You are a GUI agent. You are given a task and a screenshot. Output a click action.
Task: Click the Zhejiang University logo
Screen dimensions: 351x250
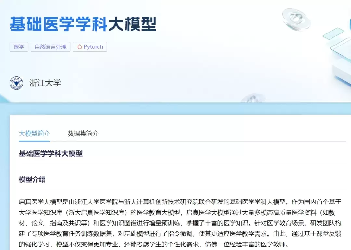[x=16, y=83]
